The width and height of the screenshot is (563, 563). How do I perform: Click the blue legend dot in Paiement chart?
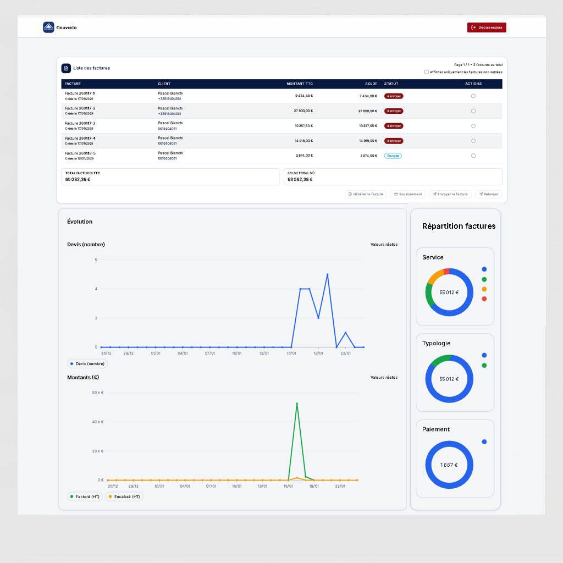484,441
